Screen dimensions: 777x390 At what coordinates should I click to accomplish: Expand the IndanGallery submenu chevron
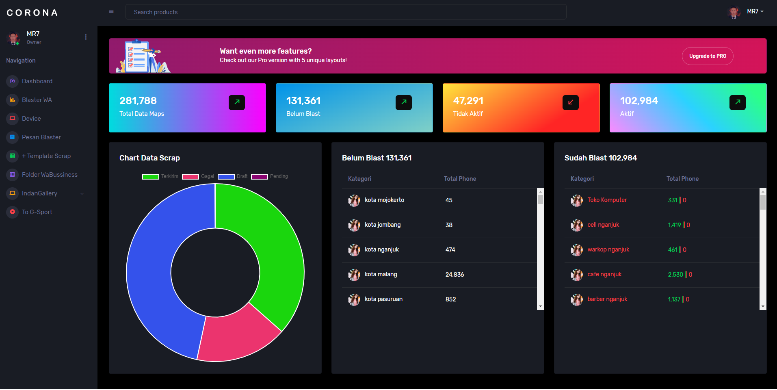[x=82, y=194]
